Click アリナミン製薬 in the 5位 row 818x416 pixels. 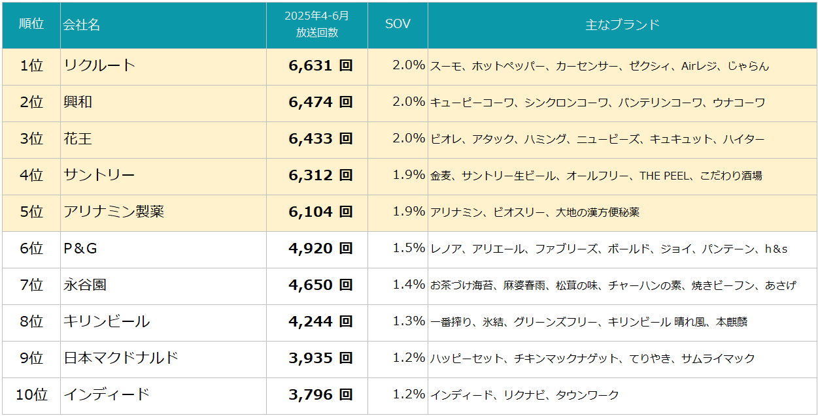[x=114, y=212]
